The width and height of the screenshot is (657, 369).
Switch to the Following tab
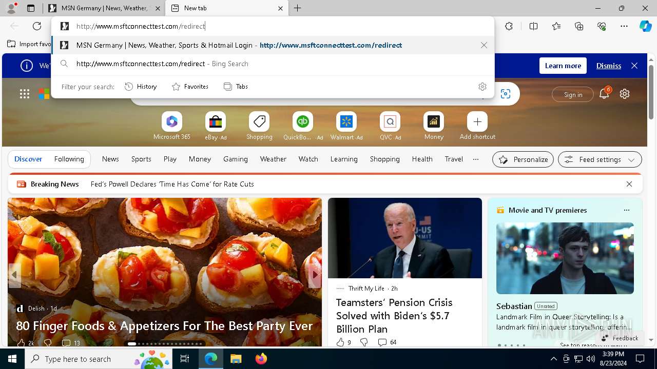coord(69,159)
